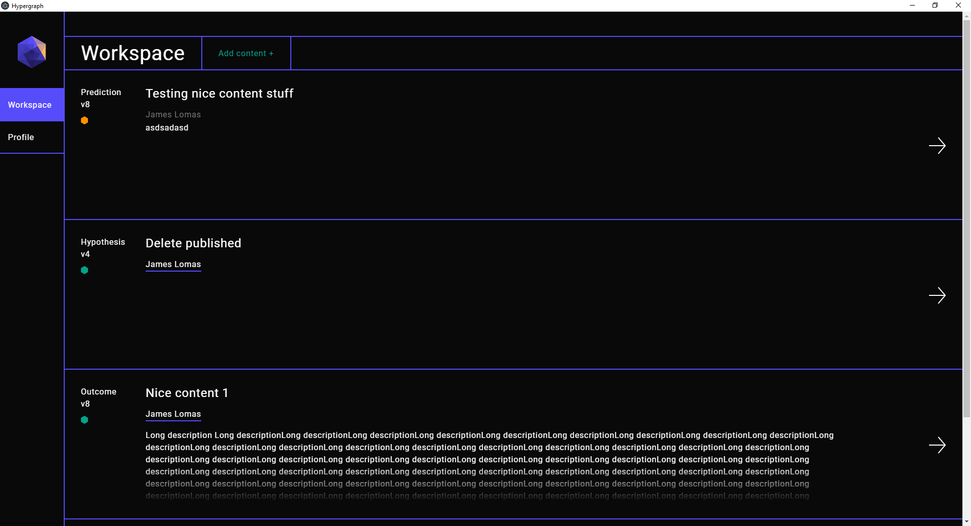Image resolution: width=971 pixels, height=526 pixels.
Task: Minimize the Hypergraph window
Action: pos(912,6)
